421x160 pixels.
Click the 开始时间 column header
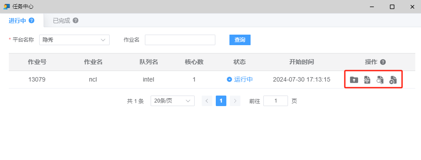pos(302,62)
